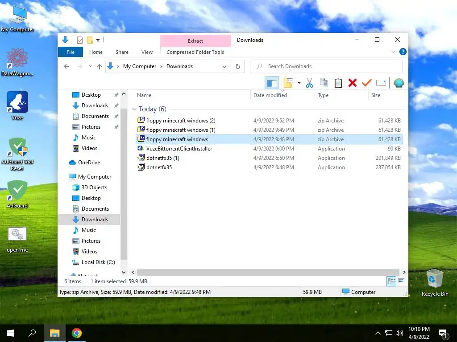This screenshot has height=342, width=457.
Task: Open the help question mark icon
Action: [403, 52]
